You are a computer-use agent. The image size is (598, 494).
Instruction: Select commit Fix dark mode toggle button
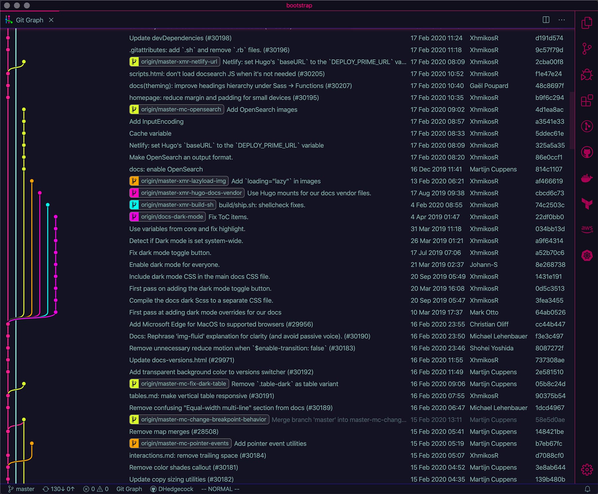point(170,253)
